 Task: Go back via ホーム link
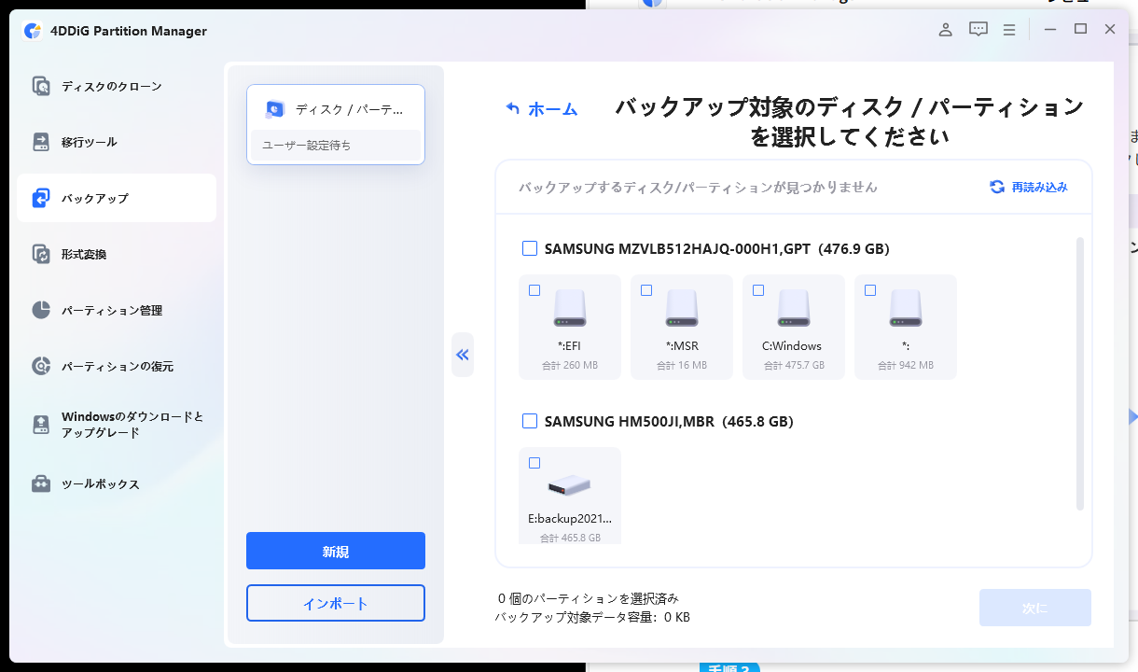coord(542,109)
